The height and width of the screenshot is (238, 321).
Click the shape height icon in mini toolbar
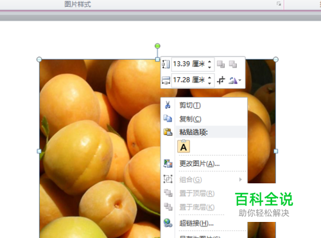(x=166, y=64)
